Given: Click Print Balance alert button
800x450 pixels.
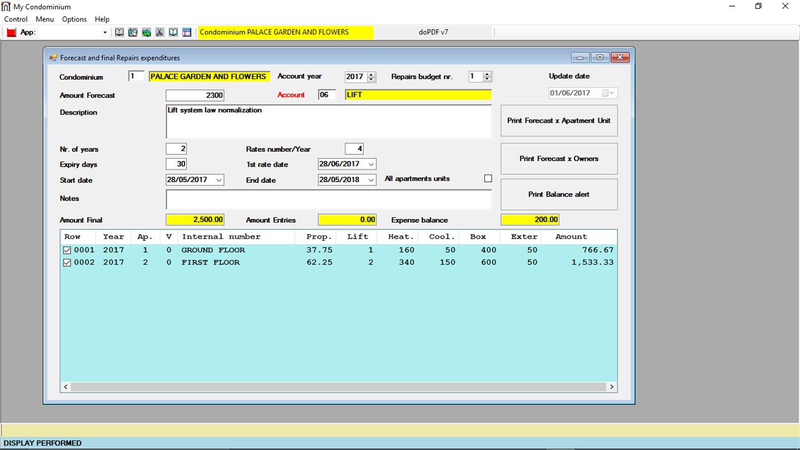Looking at the screenshot, I should 559,194.
